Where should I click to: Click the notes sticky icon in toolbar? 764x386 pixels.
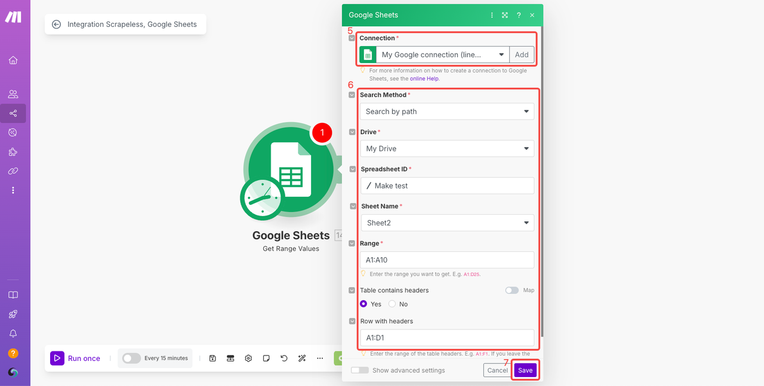point(266,359)
